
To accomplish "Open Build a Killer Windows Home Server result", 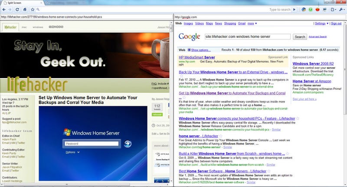I will 232,154.
